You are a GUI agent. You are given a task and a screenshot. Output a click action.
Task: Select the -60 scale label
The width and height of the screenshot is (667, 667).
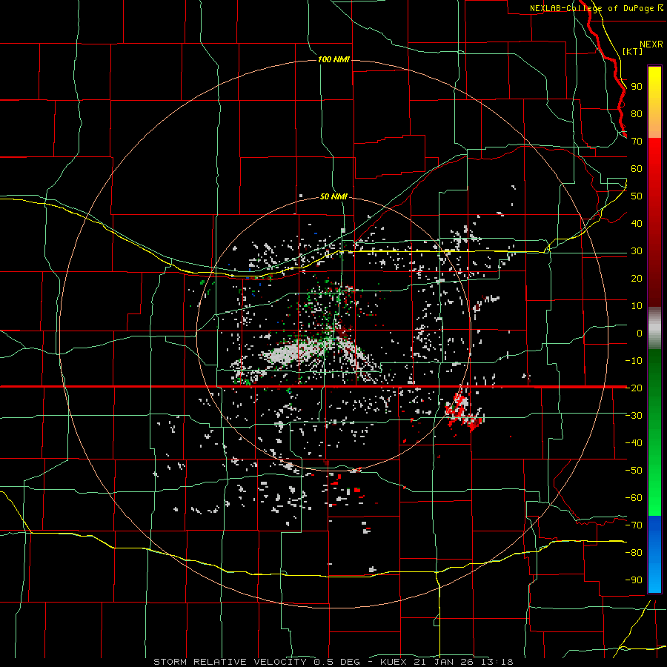click(x=634, y=498)
